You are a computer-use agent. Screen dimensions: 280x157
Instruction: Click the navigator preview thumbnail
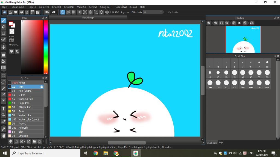coord(243,39)
